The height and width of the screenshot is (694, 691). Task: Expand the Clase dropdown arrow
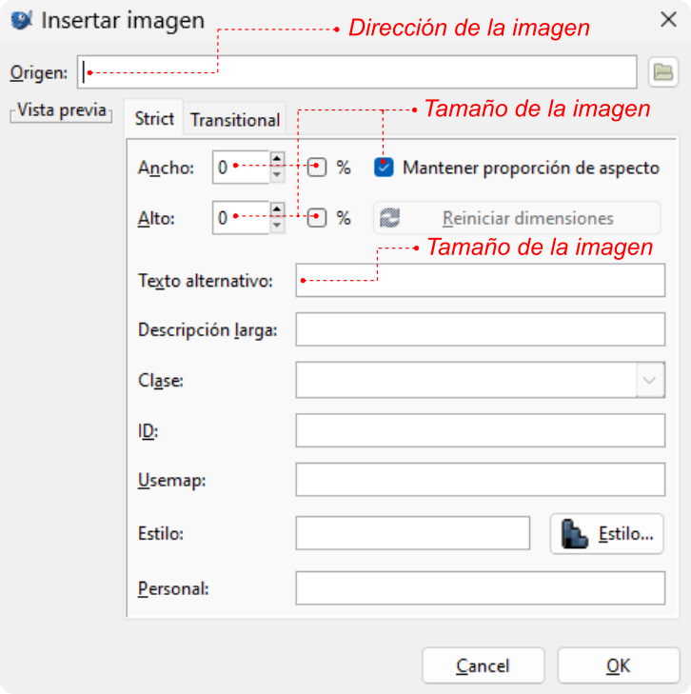[x=650, y=380]
